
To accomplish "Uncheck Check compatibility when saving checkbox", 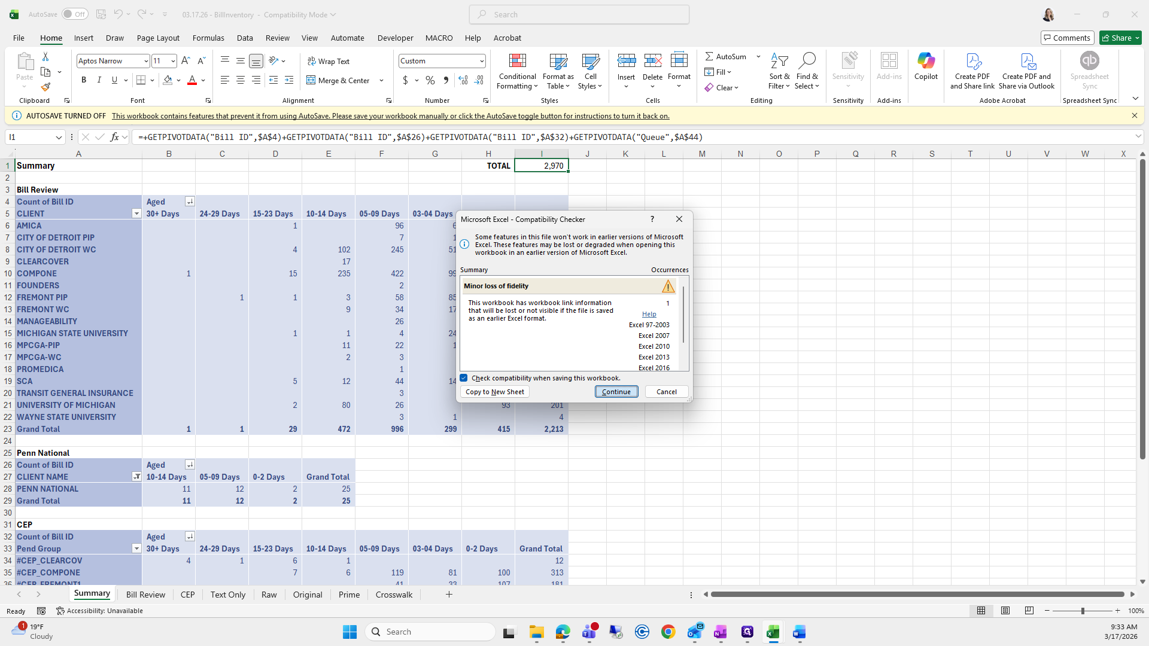I will pos(464,378).
